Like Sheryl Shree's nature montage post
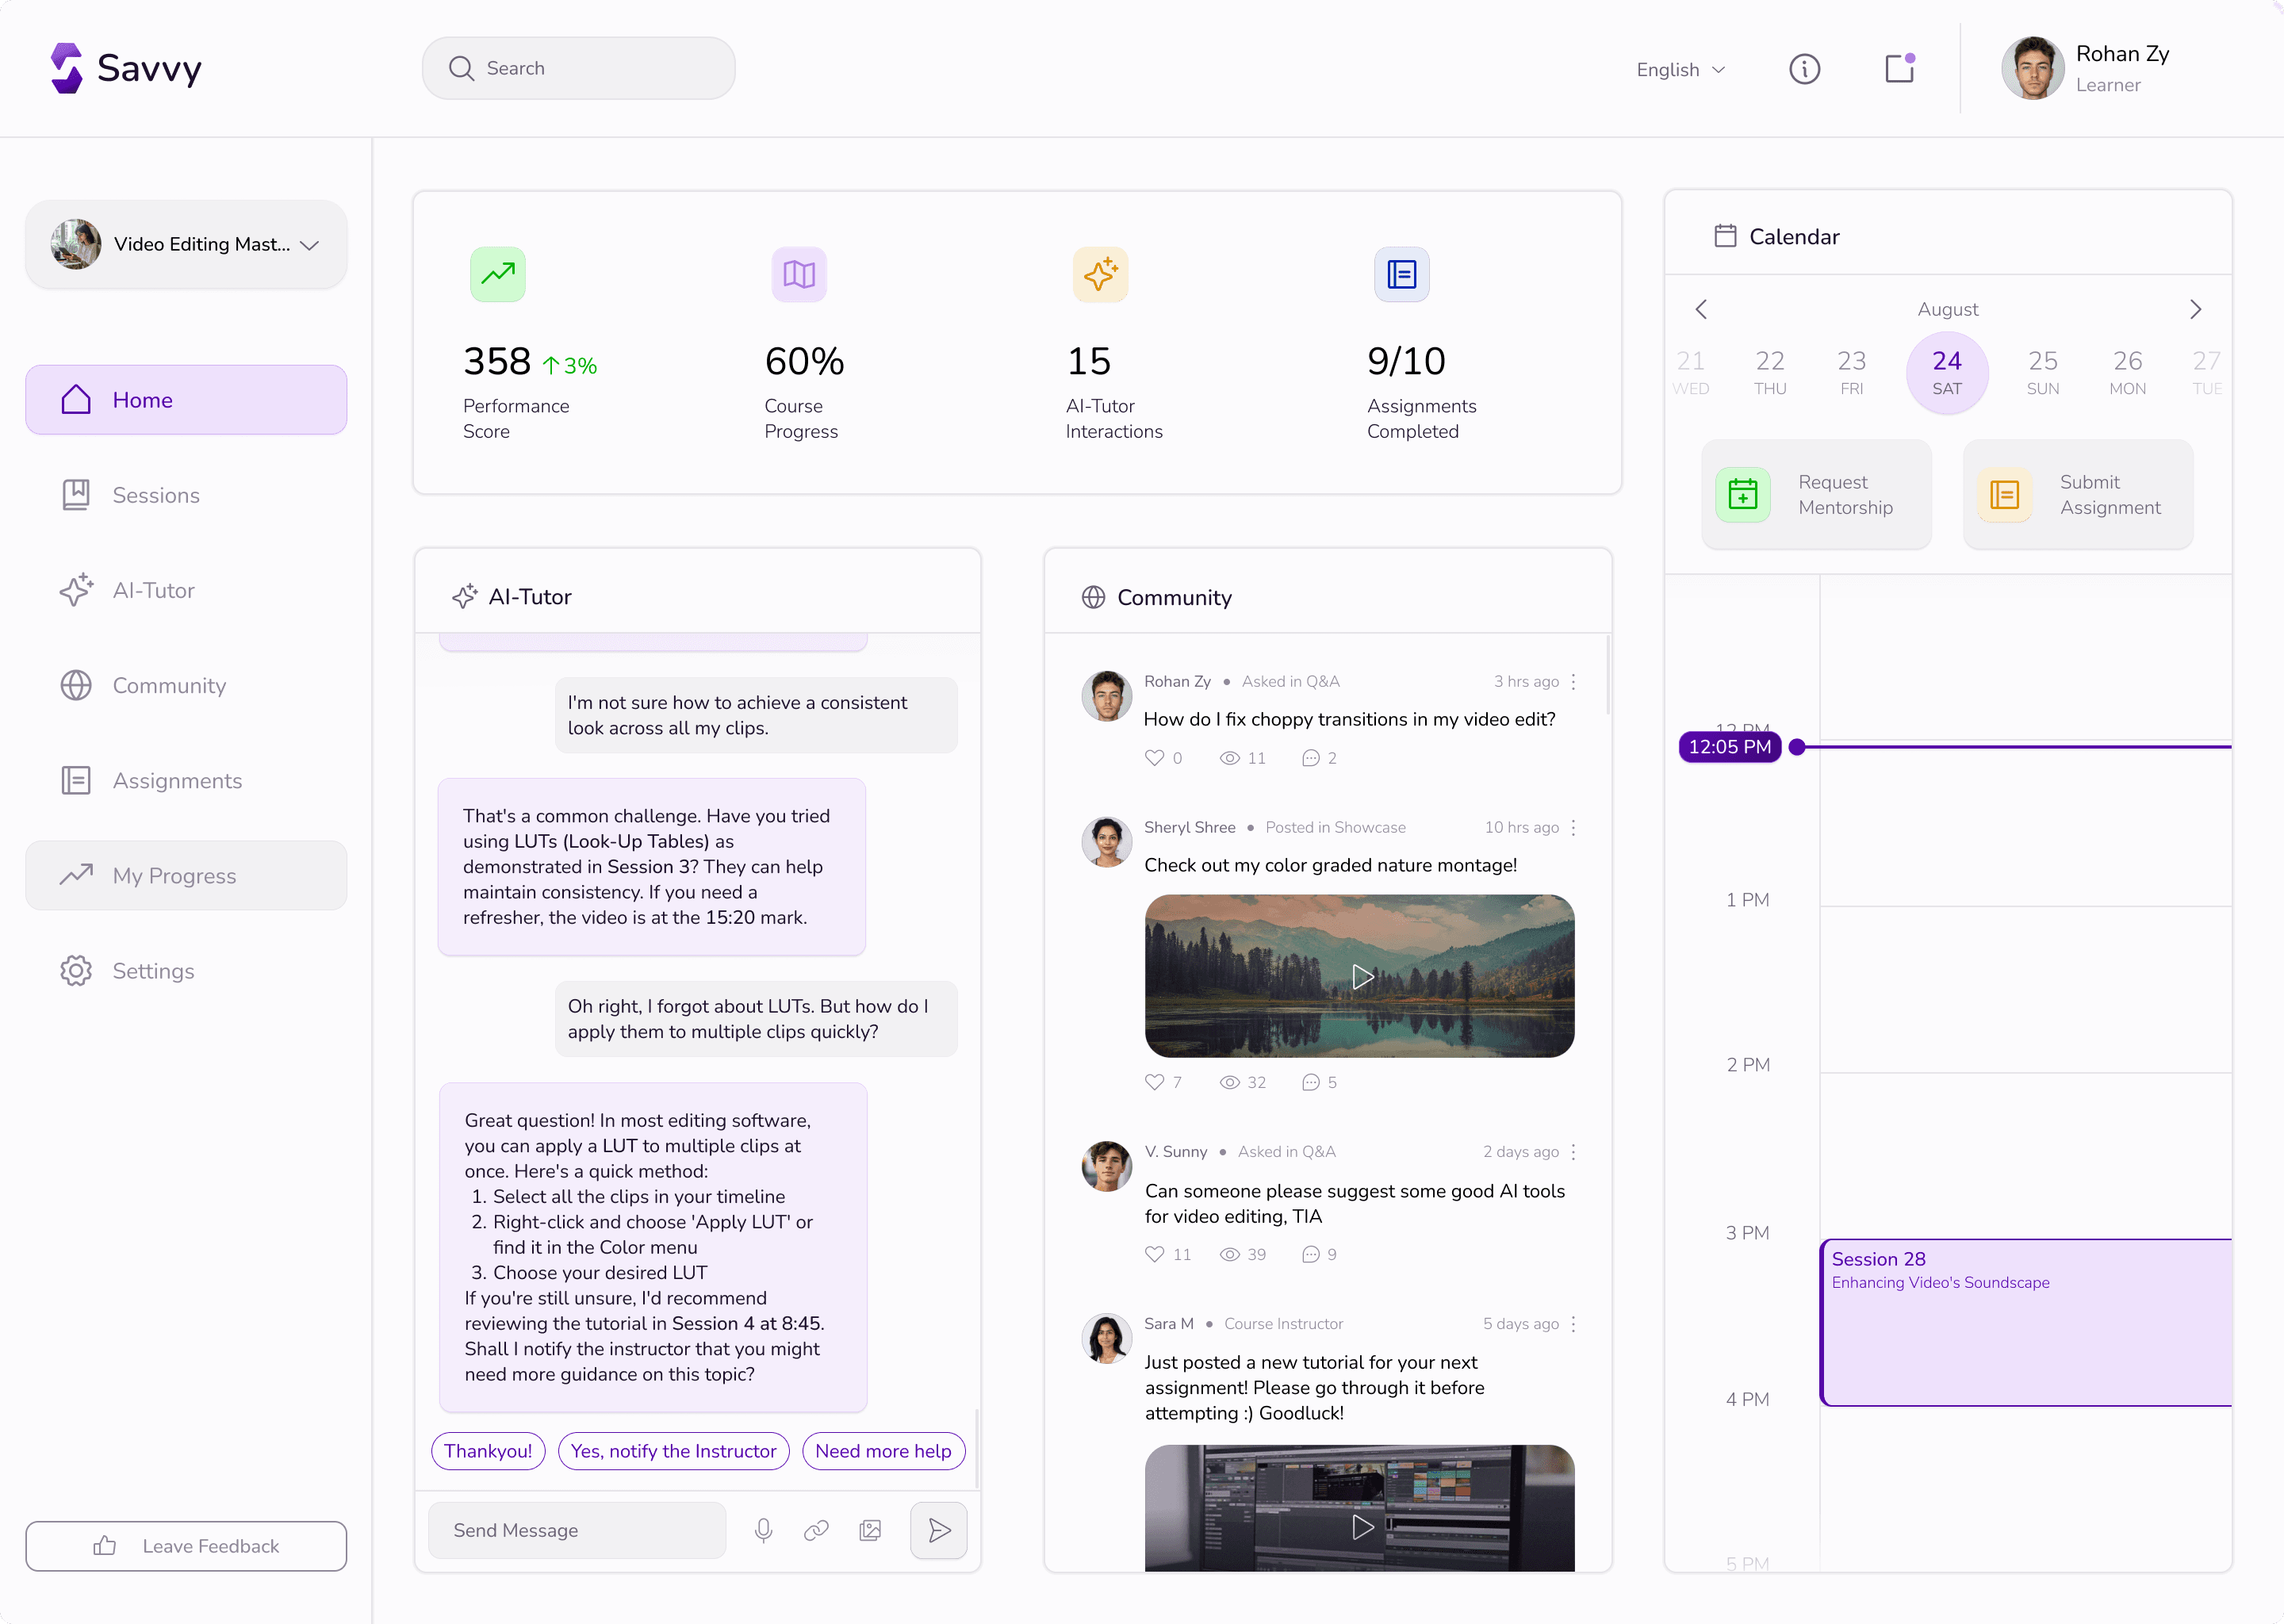Viewport: 2284px width, 1624px height. pyautogui.click(x=1154, y=1082)
